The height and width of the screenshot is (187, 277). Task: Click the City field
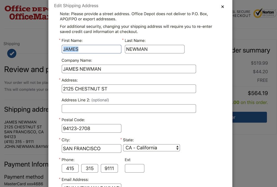tap(91, 148)
